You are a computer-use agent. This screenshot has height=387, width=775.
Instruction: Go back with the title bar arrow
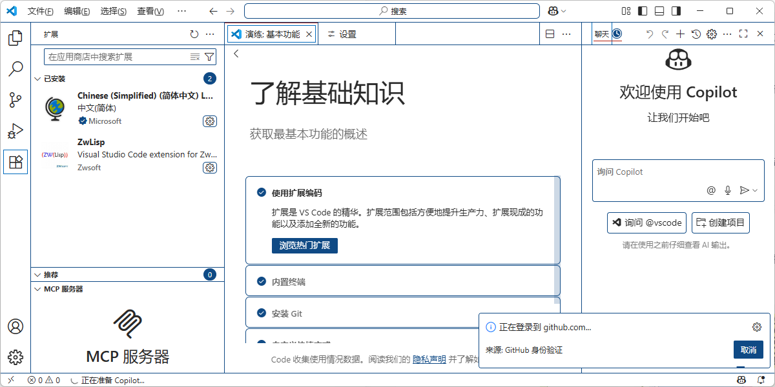coord(214,11)
